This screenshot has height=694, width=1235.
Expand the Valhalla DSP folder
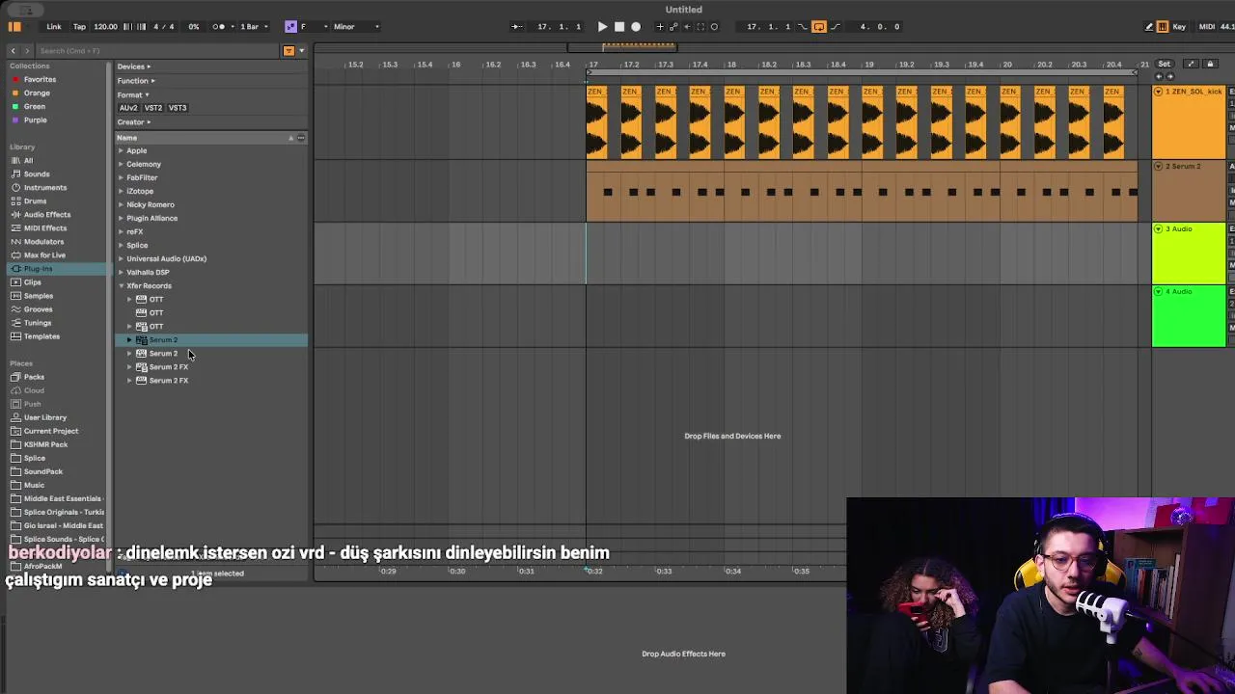[x=121, y=272]
